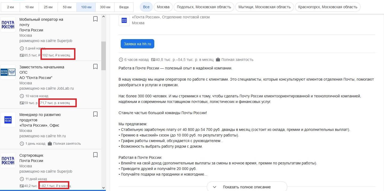
Task: Click company logo next to Заместитель начальника ОПС
Action: click(x=8, y=72)
